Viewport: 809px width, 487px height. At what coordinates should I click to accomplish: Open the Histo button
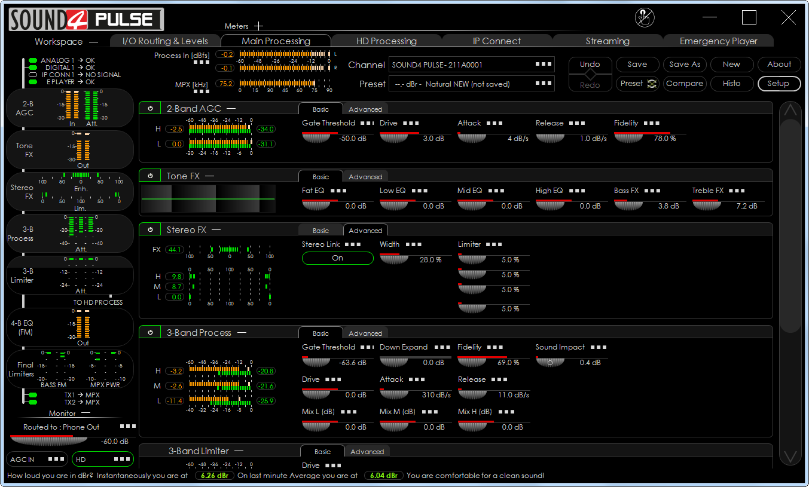click(731, 84)
